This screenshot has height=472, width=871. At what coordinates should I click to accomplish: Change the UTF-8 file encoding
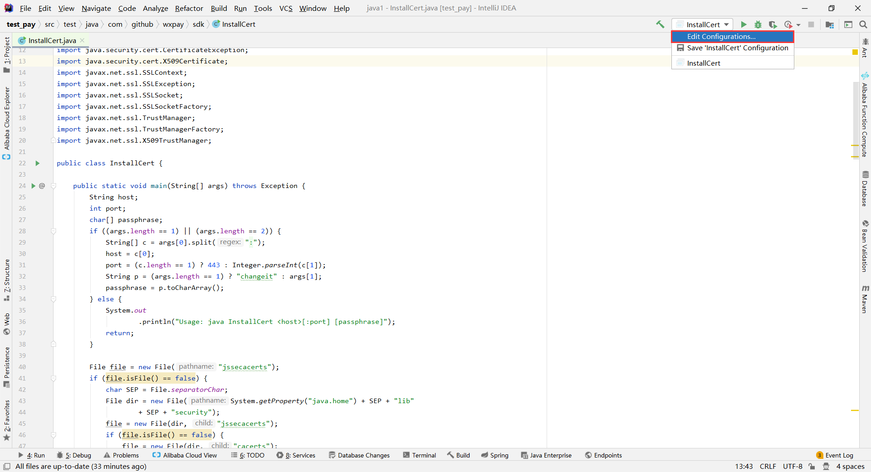pyautogui.click(x=792, y=466)
